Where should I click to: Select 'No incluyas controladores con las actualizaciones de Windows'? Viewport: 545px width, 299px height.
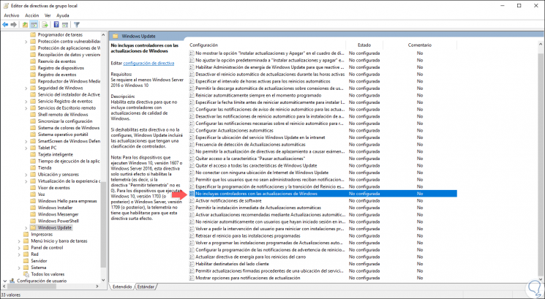pyautogui.click(x=323, y=194)
